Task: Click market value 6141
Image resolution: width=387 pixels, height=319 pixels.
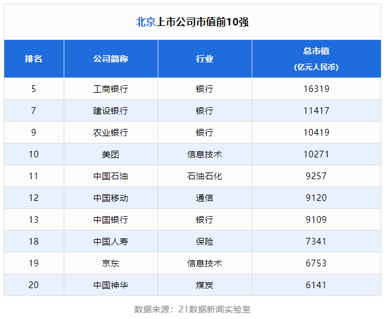Action: 317,285
